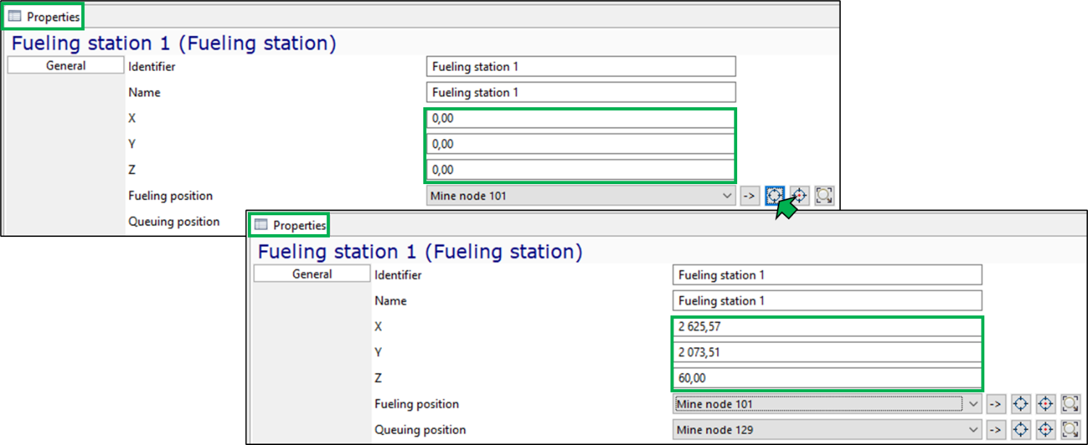Image resolution: width=1088 pixels, height=445 pixels.
Task: Click the Name field in the back window
Action: click(x=581, y=92)
